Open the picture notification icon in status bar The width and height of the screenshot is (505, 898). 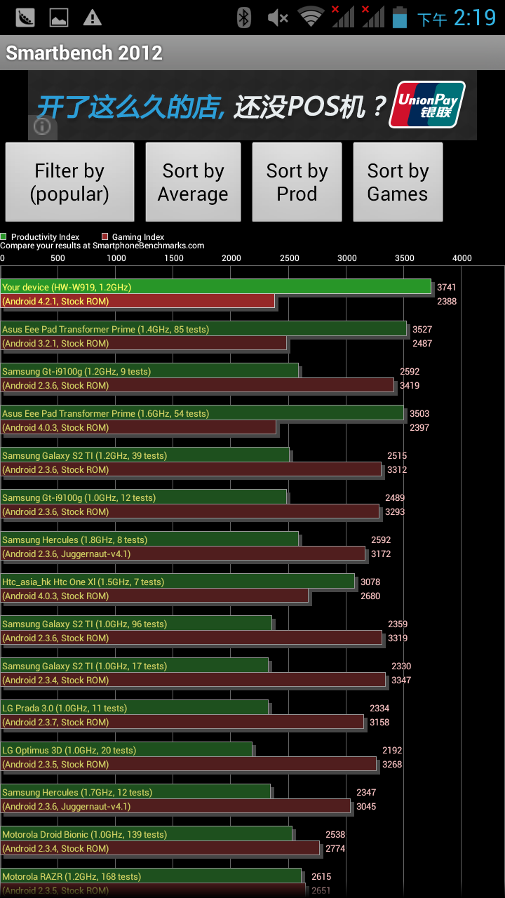[x=58, y=18]
